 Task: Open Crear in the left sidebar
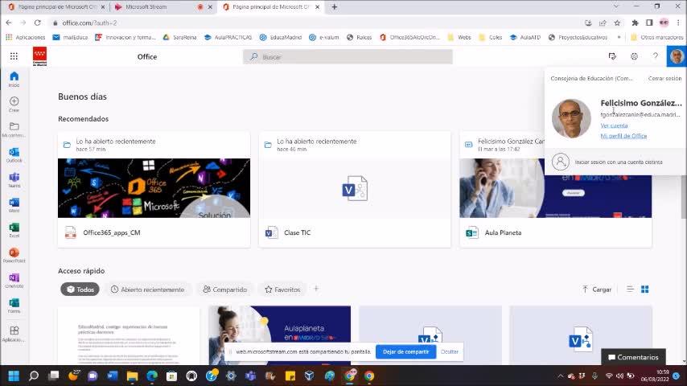point(14,105)
